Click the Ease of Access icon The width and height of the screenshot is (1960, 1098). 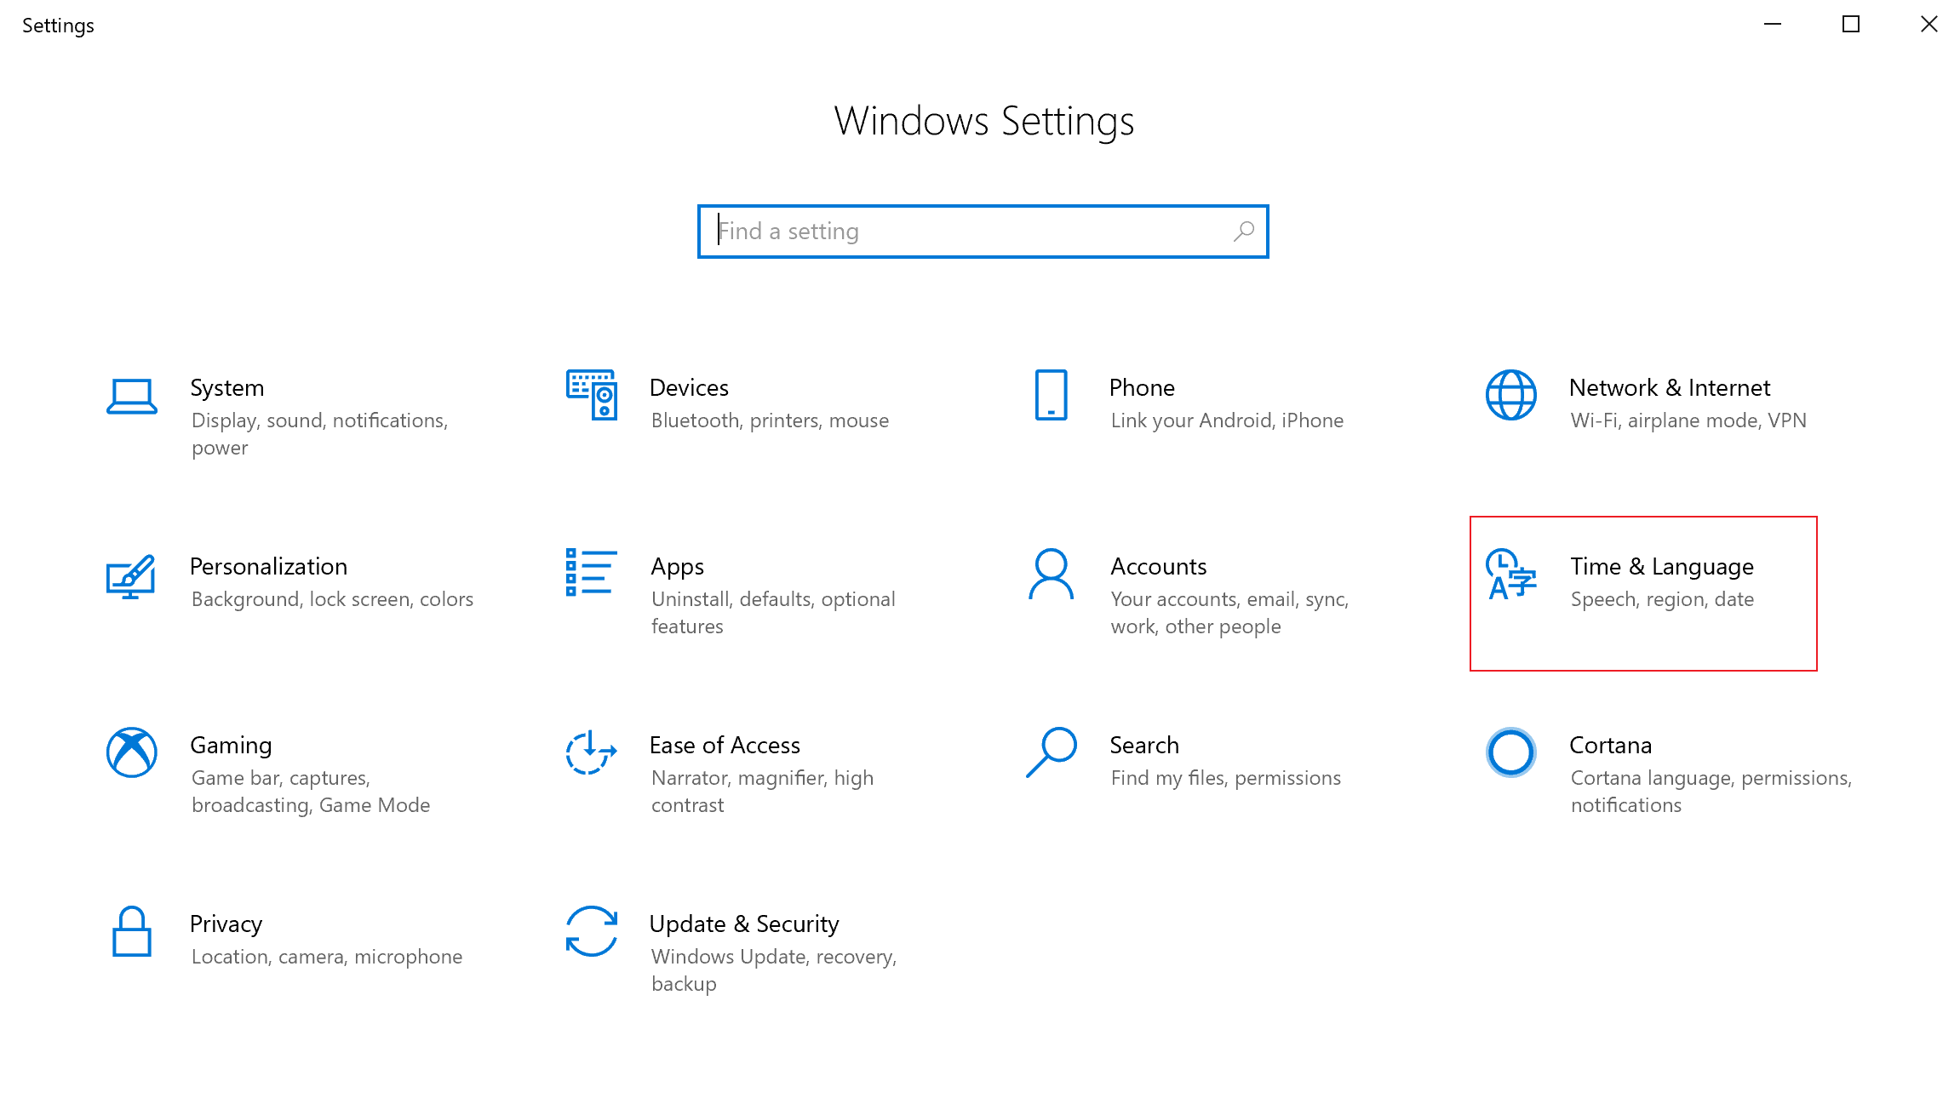pos(591,752)
